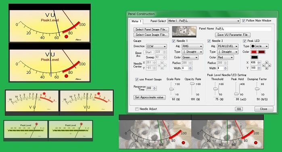This screenshot has height=152, width=282.
Task: Adjust the Needle 2 Radius spinner
Action: pos(226,63)
